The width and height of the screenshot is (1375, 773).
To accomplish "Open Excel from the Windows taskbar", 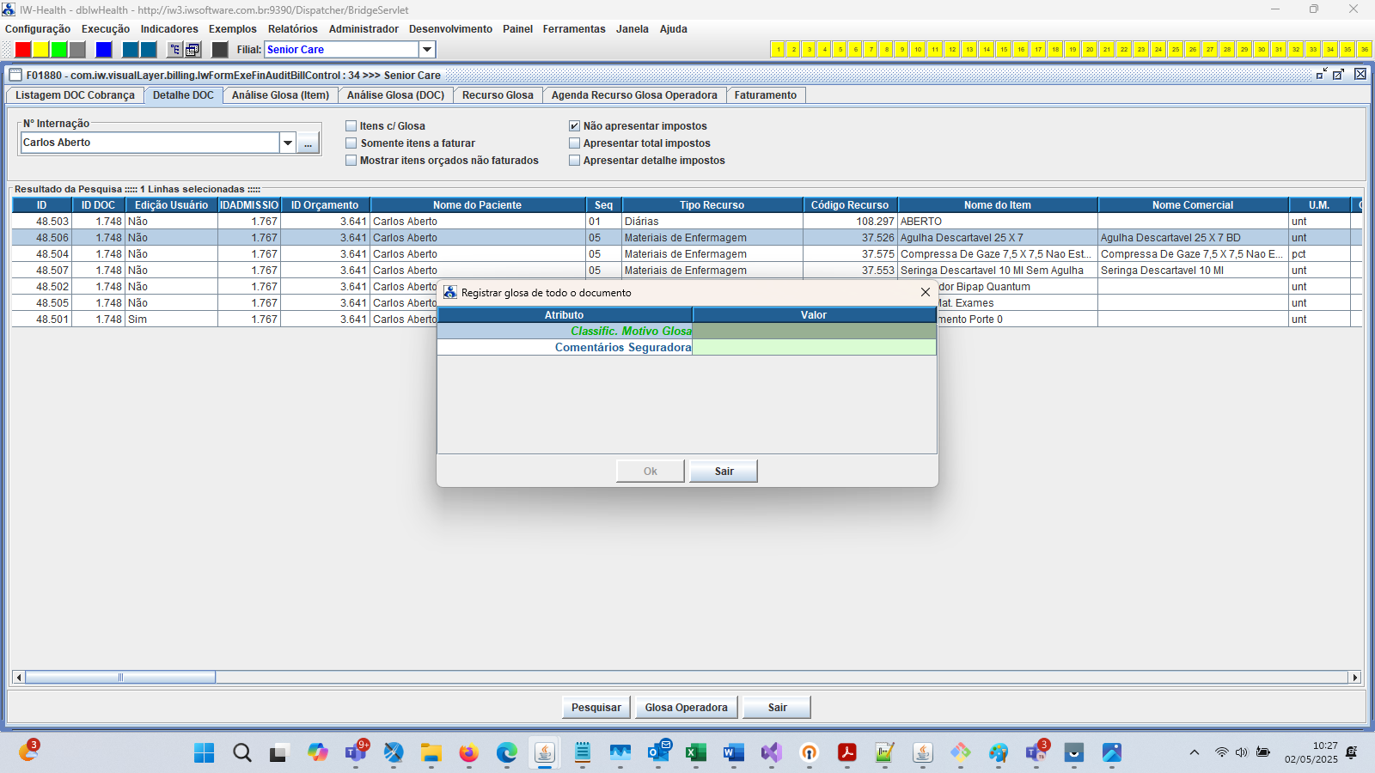I will coord(695,753).
